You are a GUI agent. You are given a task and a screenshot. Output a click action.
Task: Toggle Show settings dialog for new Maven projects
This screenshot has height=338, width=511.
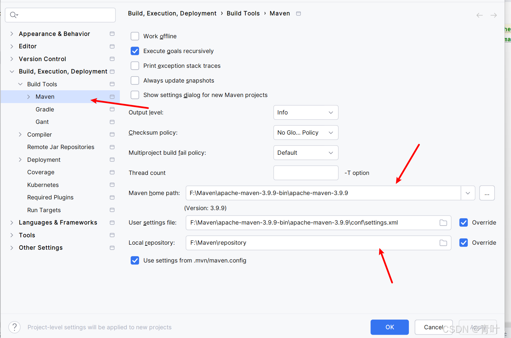click(135, 95)
